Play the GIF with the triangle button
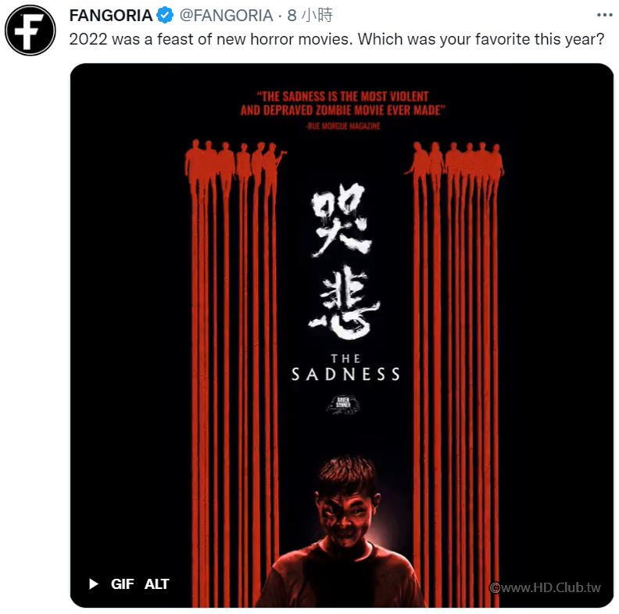Viewport: 619px width, 614px height. [x=94, y=583]
